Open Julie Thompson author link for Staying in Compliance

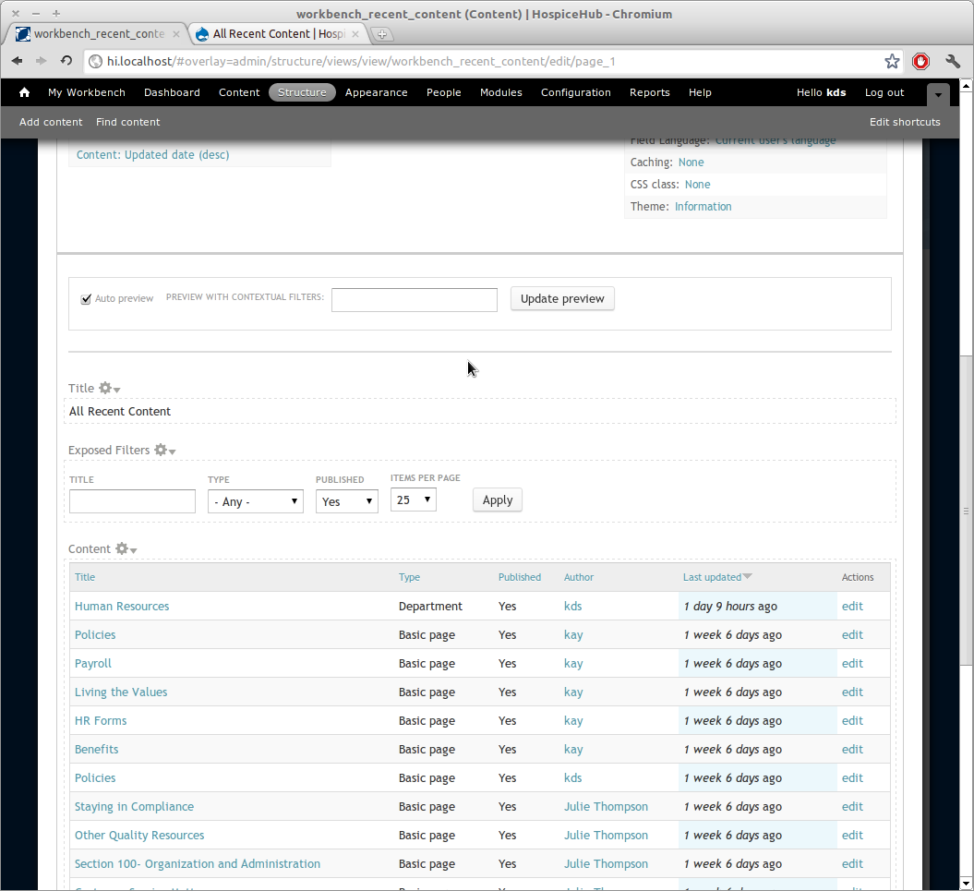pos(606,806)
